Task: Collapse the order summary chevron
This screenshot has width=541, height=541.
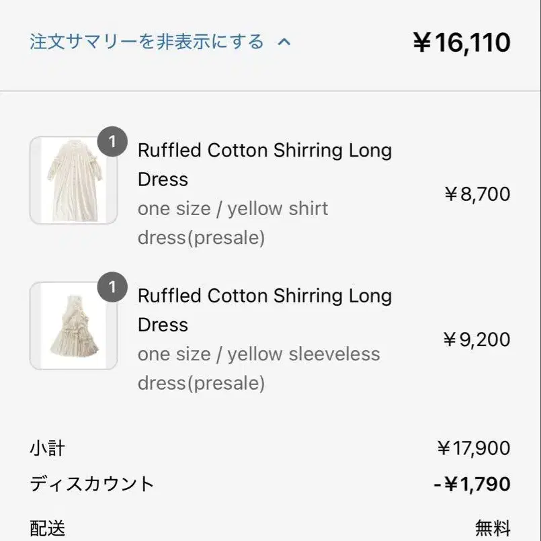Action: 284,42
